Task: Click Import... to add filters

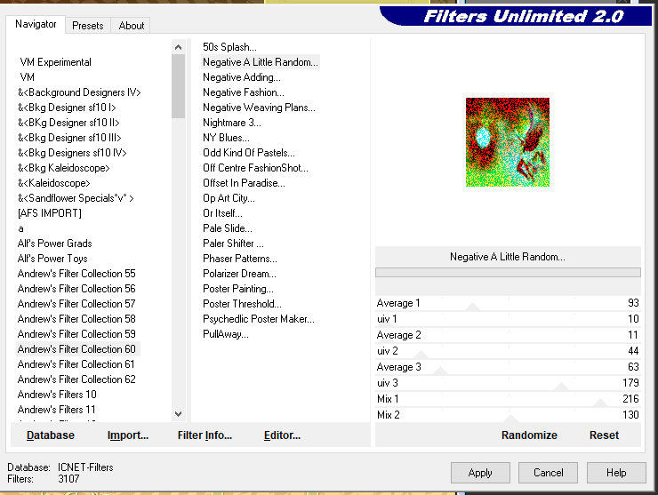Action: 128,435
